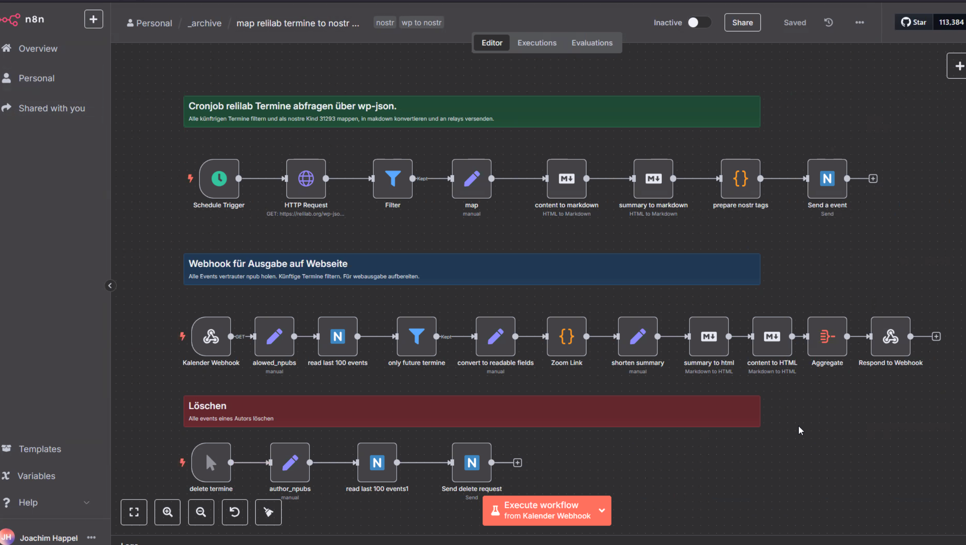Collapse the left sidebar
Image resolution: width=966 pixels, height=545 pixels.
pyautogui.click(x=110, y=286)
